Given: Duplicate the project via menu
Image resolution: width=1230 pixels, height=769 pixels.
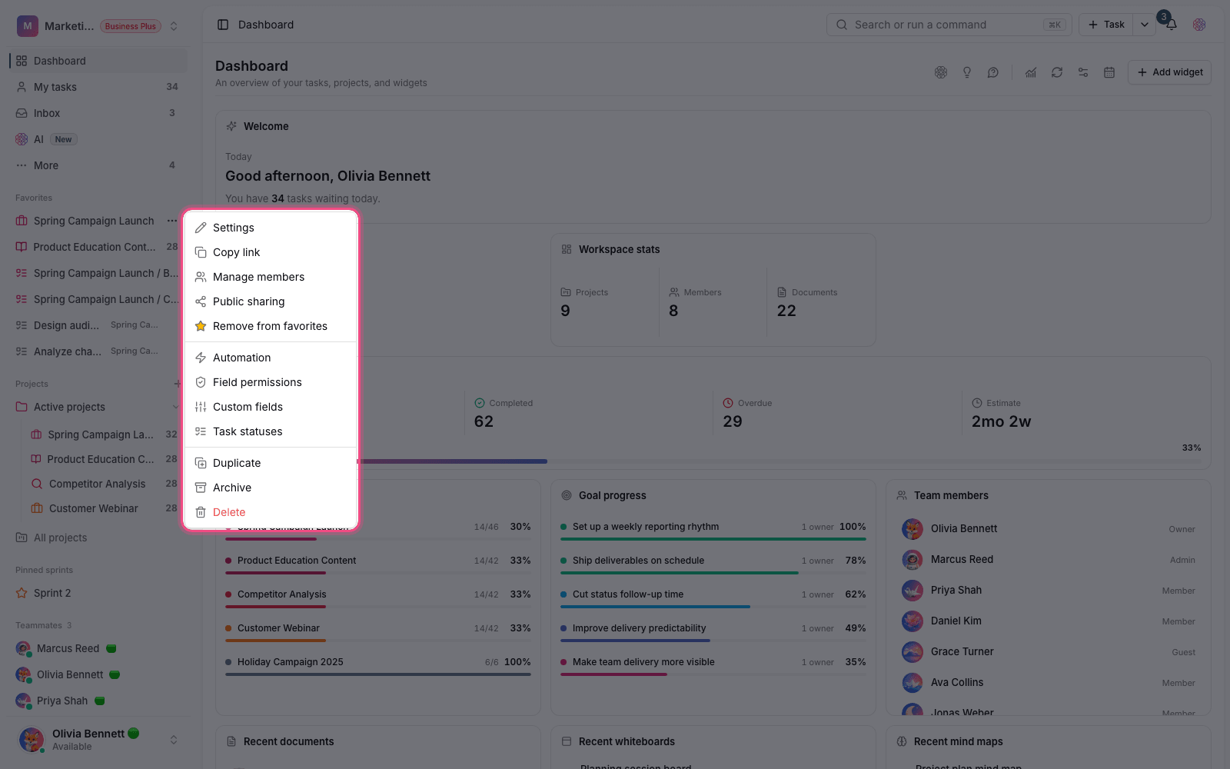Looking at the screenshot, I should click(x=271, y=463).
